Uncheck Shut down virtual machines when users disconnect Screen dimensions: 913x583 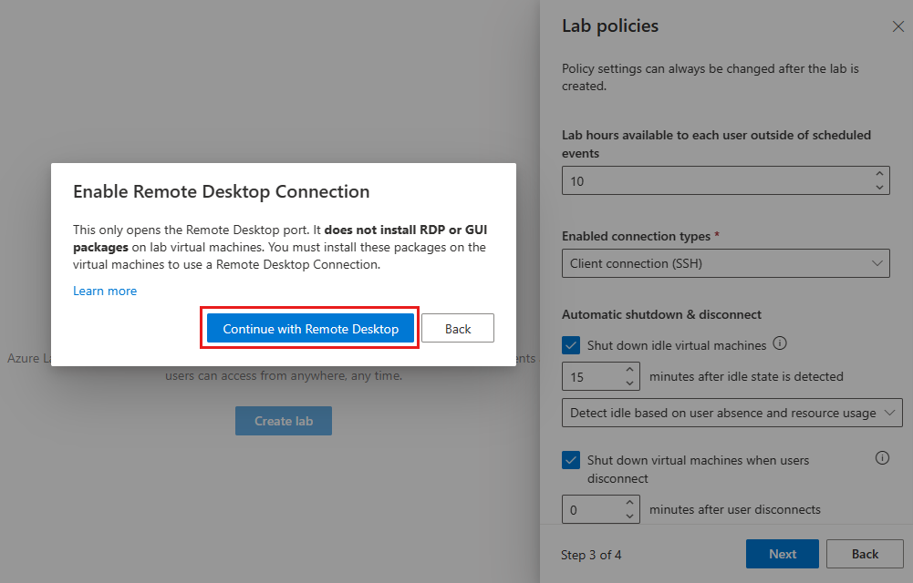pos(571,460)
